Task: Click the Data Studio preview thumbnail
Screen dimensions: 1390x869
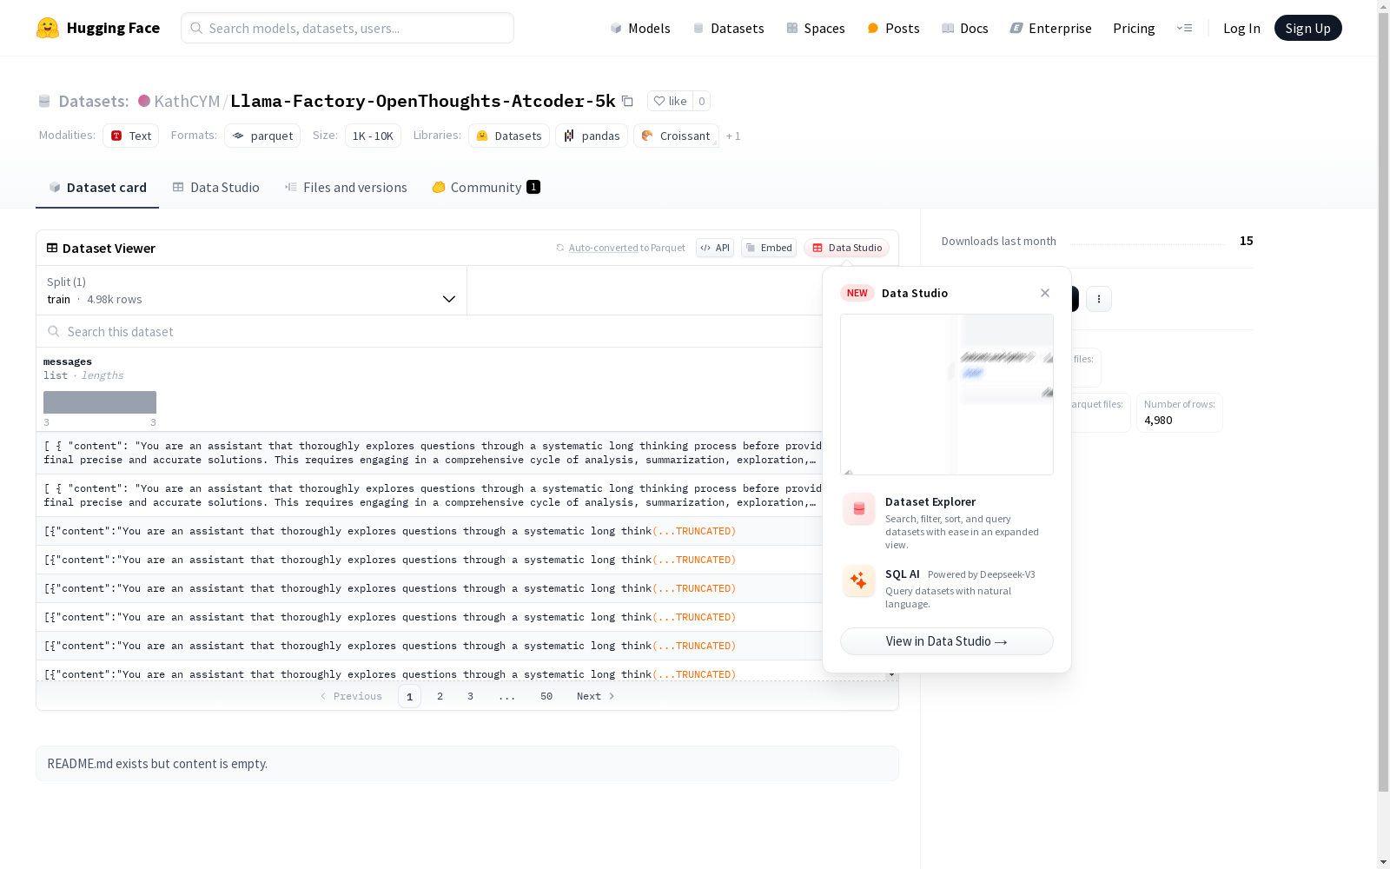Action: point(947,395)
